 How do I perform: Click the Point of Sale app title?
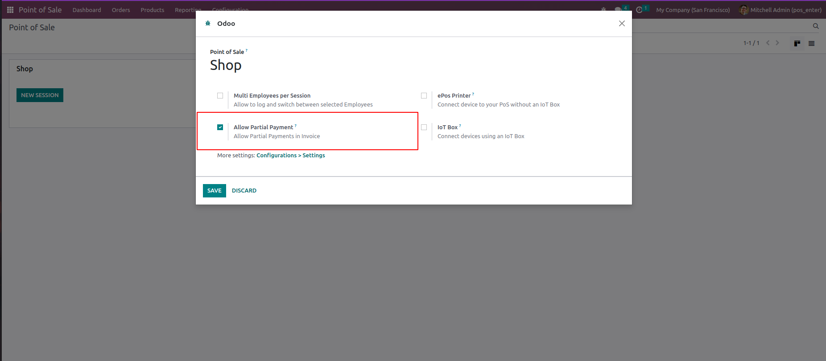[40, 10]
